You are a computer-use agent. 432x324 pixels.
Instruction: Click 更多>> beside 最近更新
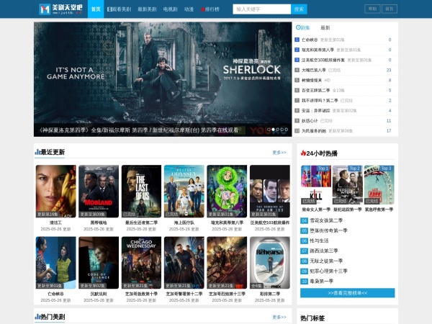279,153
